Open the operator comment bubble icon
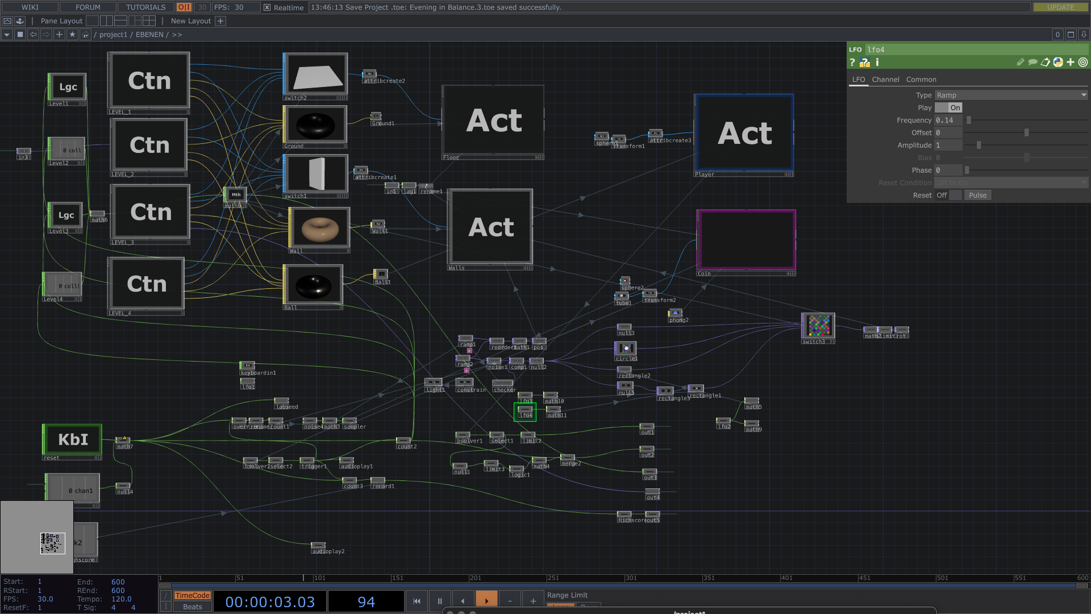 pyautogui.click(x=1032, y=63)
